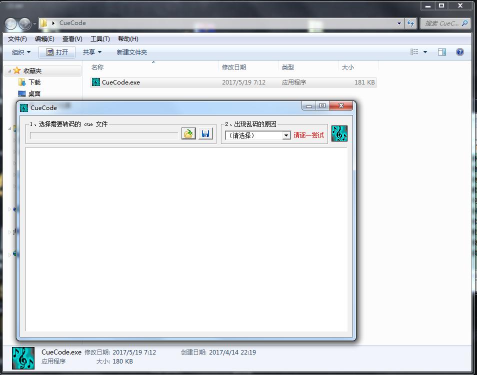Open view options dropdown arrow
Image resolution: width=477 pixels, height=375 pixels.
(425, 52)
